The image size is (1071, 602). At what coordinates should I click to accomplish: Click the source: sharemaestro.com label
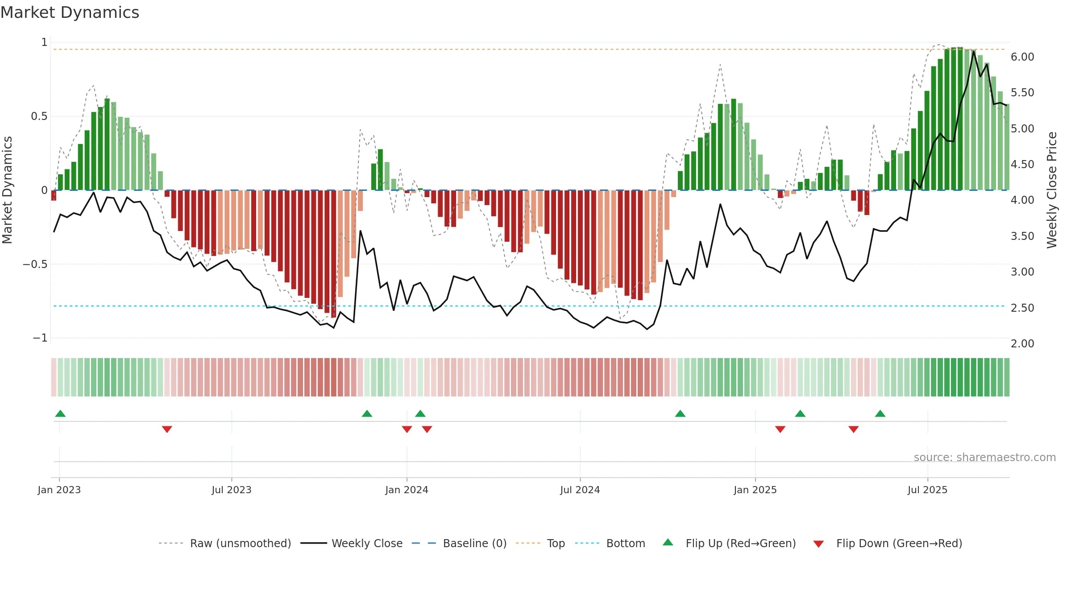click(985, 457)
